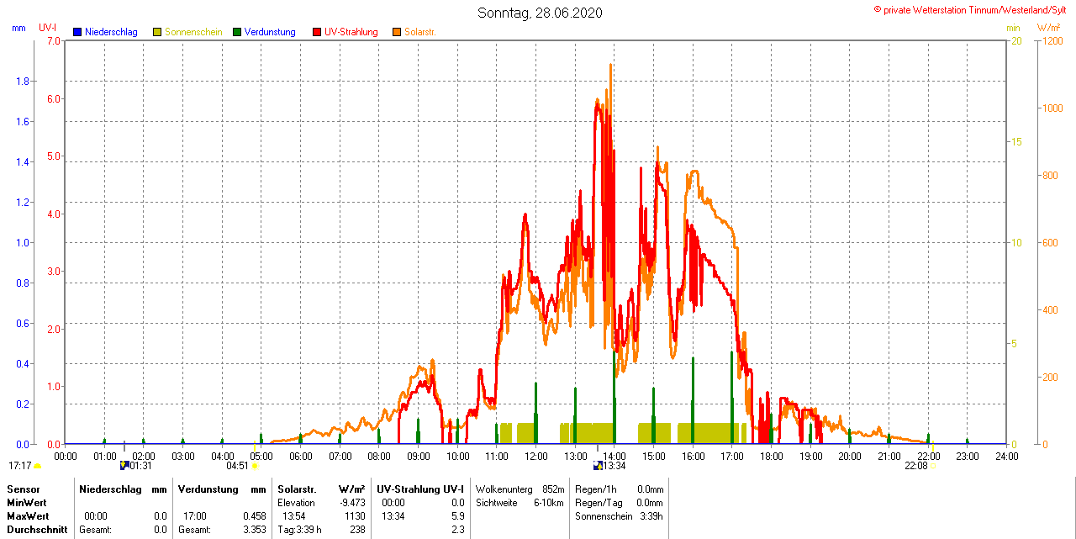Click the Wolkenunterg value 852m
This screenshot has width=1076, height=539.
[553, 489]
